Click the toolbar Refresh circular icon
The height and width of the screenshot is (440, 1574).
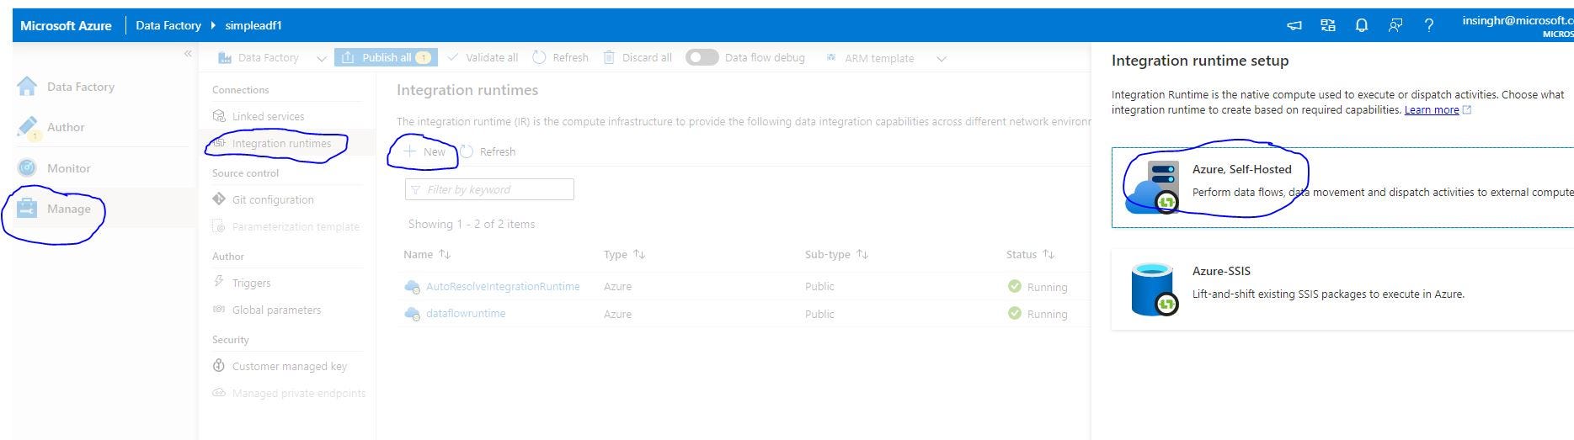point(539,57)
